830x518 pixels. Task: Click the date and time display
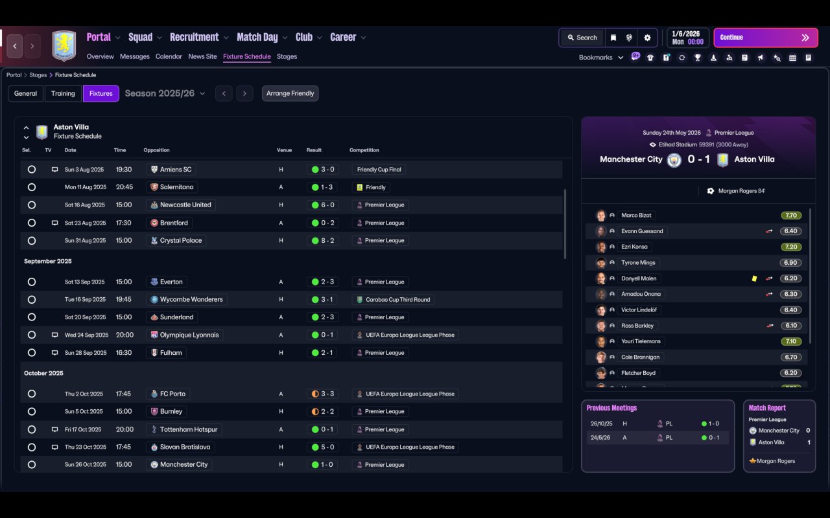(x=688, y=38)
